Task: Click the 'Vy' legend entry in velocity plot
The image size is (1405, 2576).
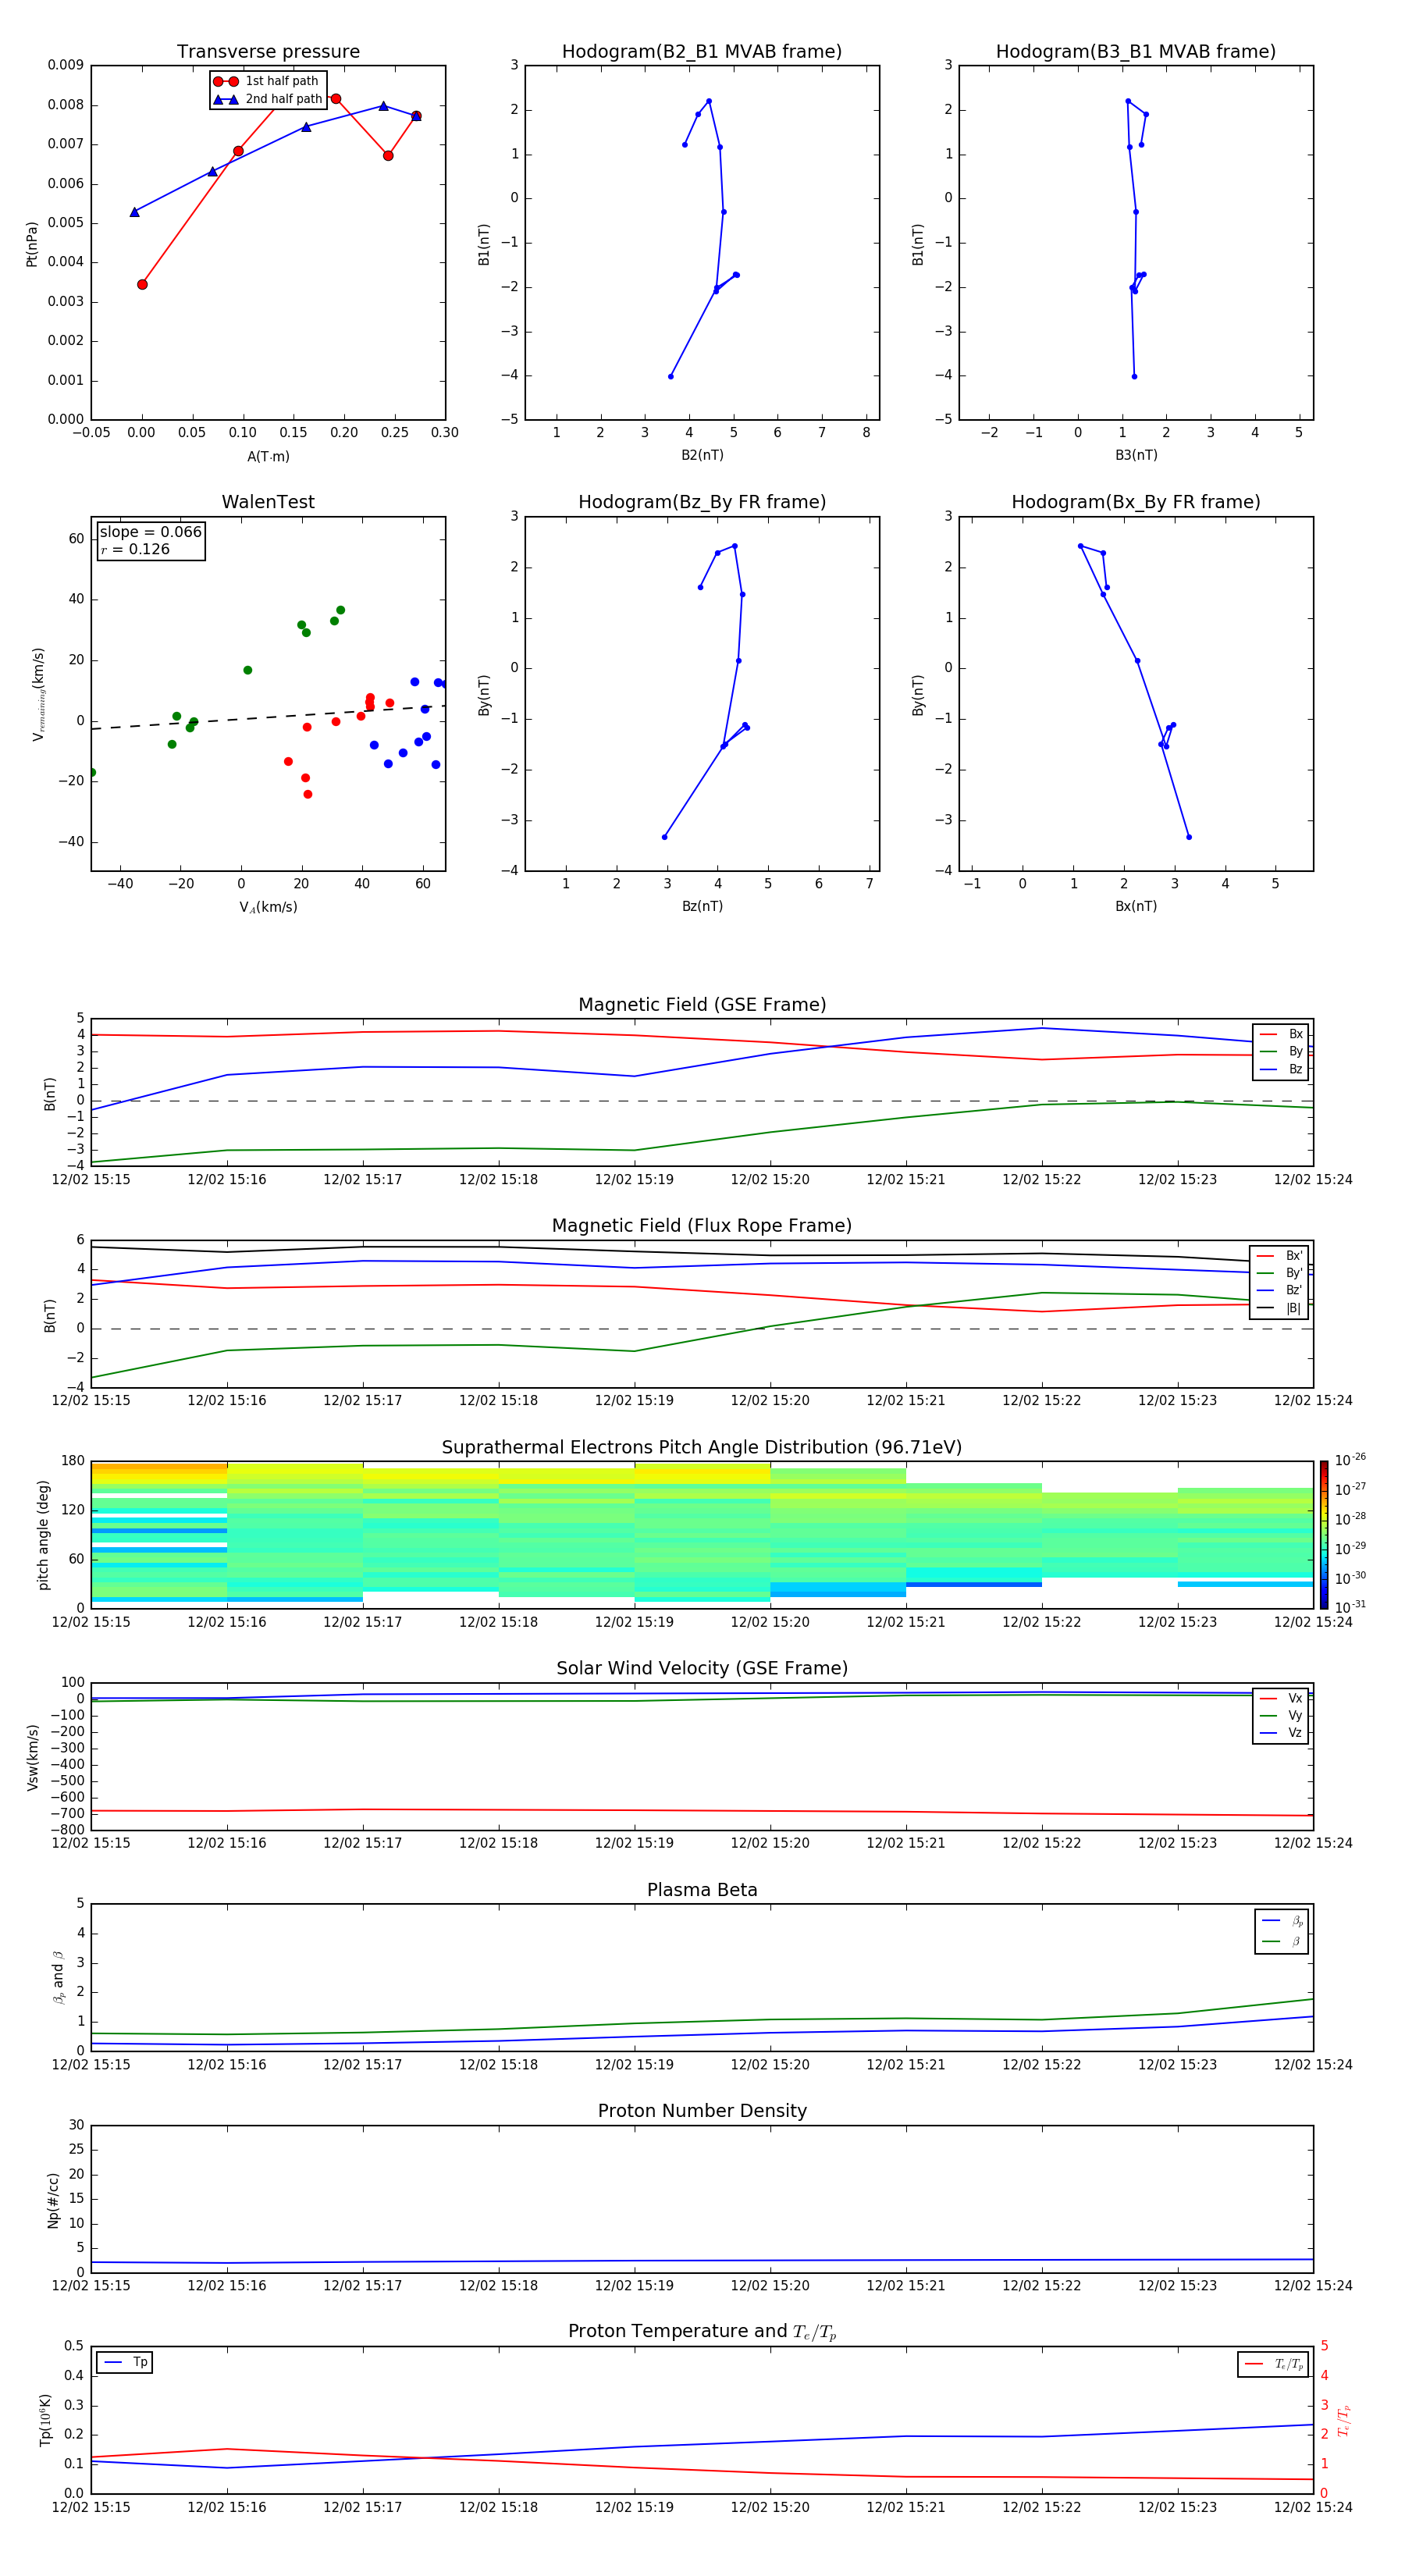Action: point(1281,1715)
